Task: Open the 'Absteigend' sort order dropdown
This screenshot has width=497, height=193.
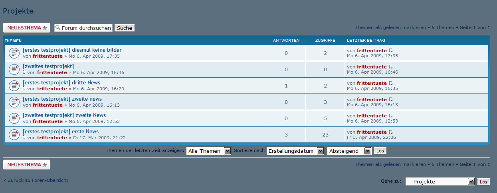Action: click(349, 151)
